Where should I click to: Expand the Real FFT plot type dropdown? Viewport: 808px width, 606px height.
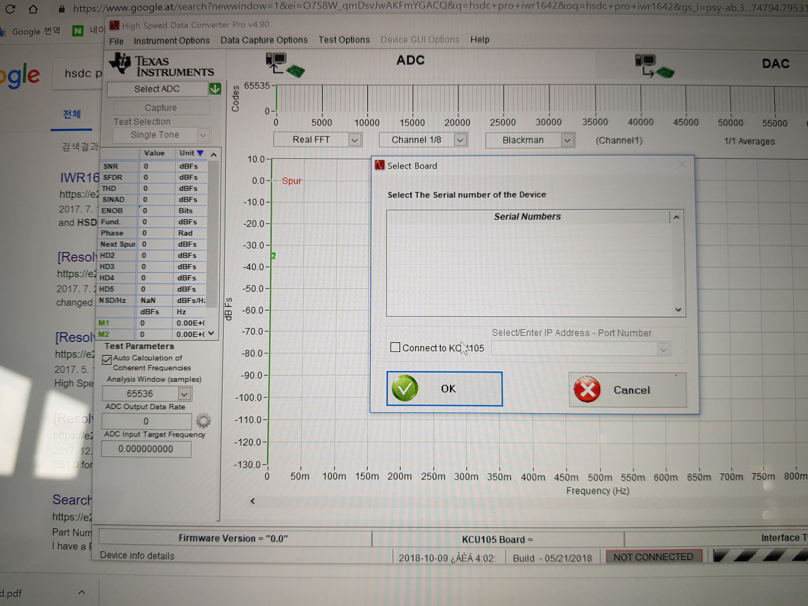[354, 140]
